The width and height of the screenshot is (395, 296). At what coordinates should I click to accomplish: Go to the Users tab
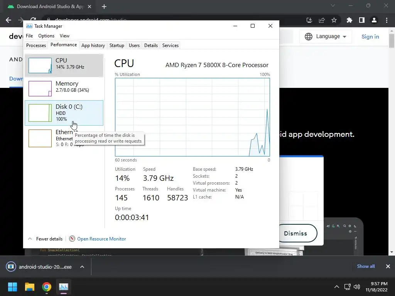coord(134,45)
